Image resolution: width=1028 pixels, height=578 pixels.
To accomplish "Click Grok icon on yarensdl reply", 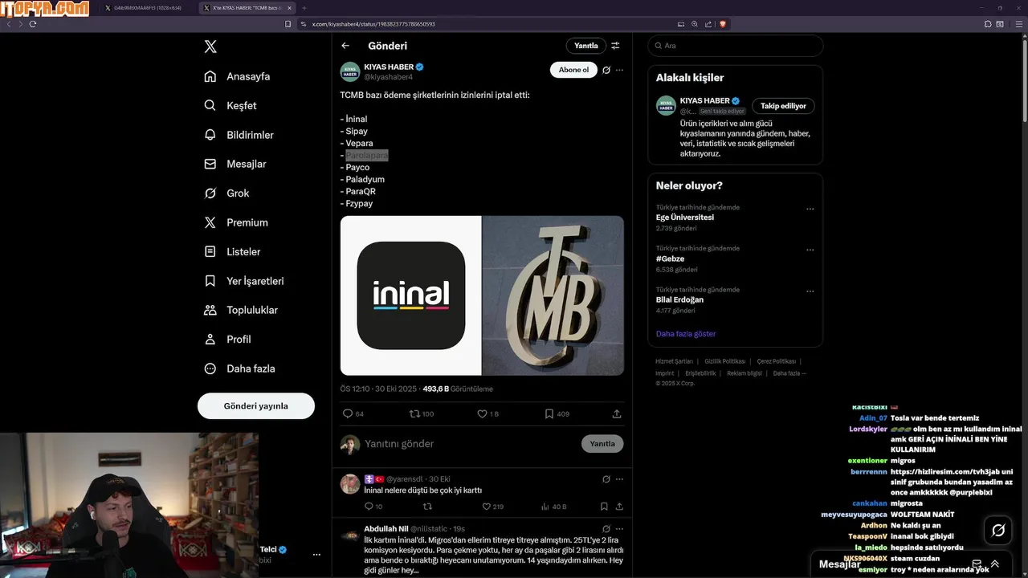I will tap(606, 479).
